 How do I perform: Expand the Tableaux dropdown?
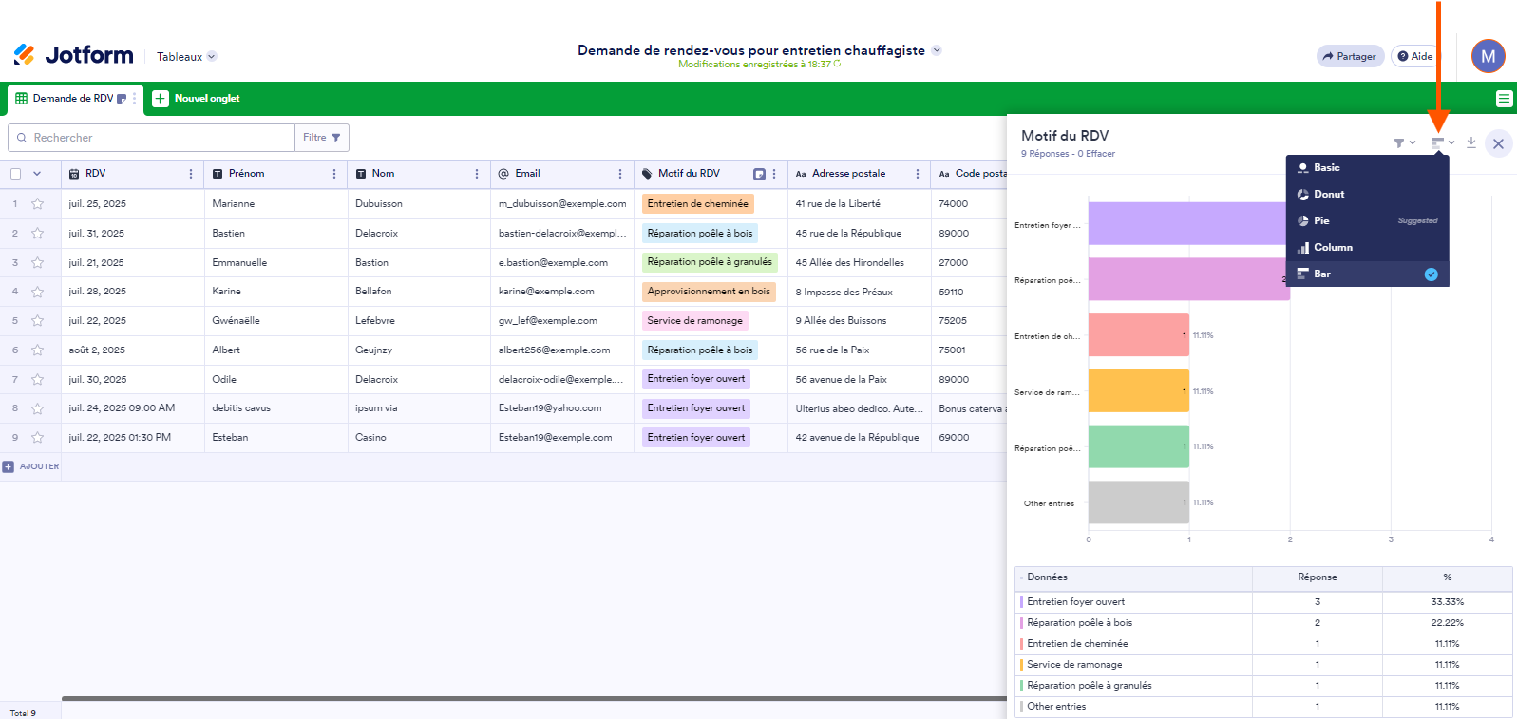click(187, 57)
